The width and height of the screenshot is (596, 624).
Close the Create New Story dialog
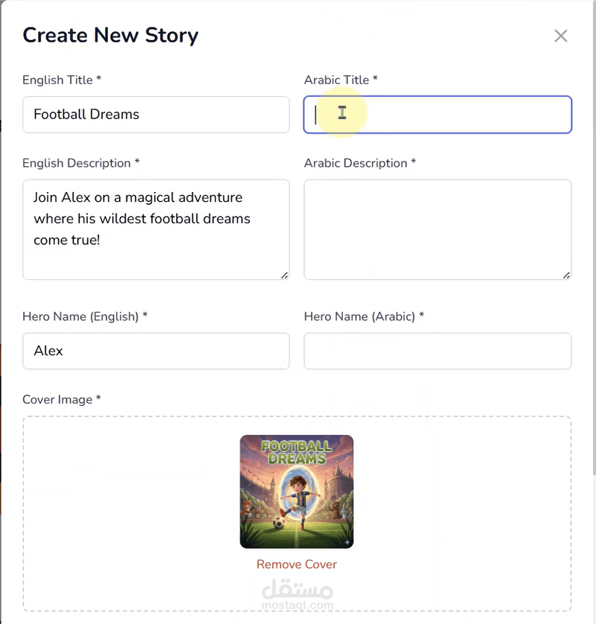(x=560, y=36)
